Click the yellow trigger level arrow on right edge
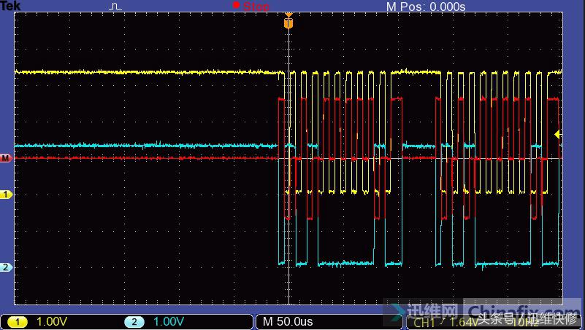The height and width of the screenshot is (330, 585). click(x=557, y=134)
